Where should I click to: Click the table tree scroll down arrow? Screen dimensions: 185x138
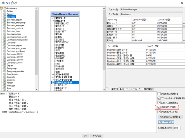pos(36,89)
